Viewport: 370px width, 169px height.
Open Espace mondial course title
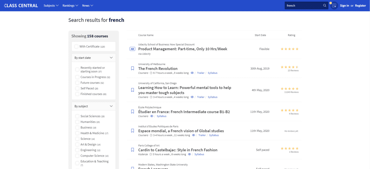pos(181,131)
